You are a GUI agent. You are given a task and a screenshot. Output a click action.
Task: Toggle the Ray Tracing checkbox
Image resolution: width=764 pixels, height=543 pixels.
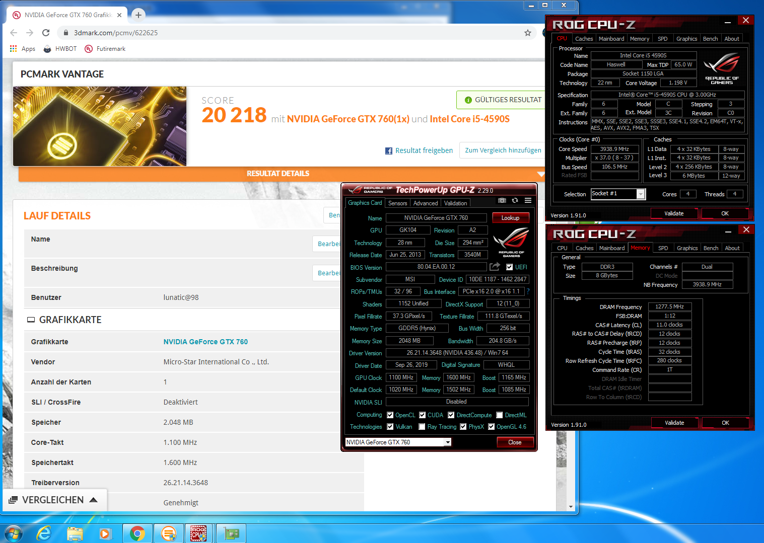[422, 427]
